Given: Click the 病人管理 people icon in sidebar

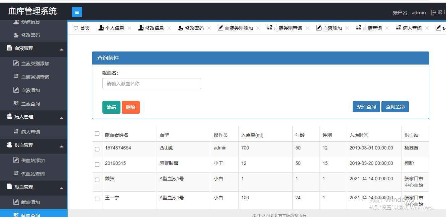Looking at the screenshot, I should coord(9,117).
